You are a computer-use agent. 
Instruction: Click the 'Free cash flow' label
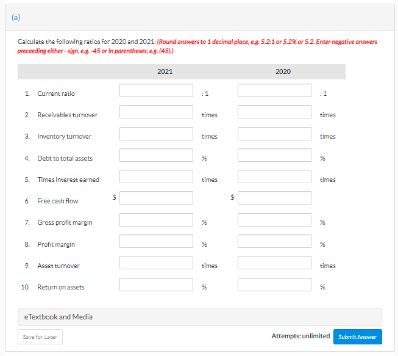(58, 201)
